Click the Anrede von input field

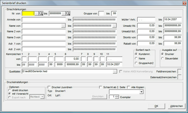coord(44,20)
